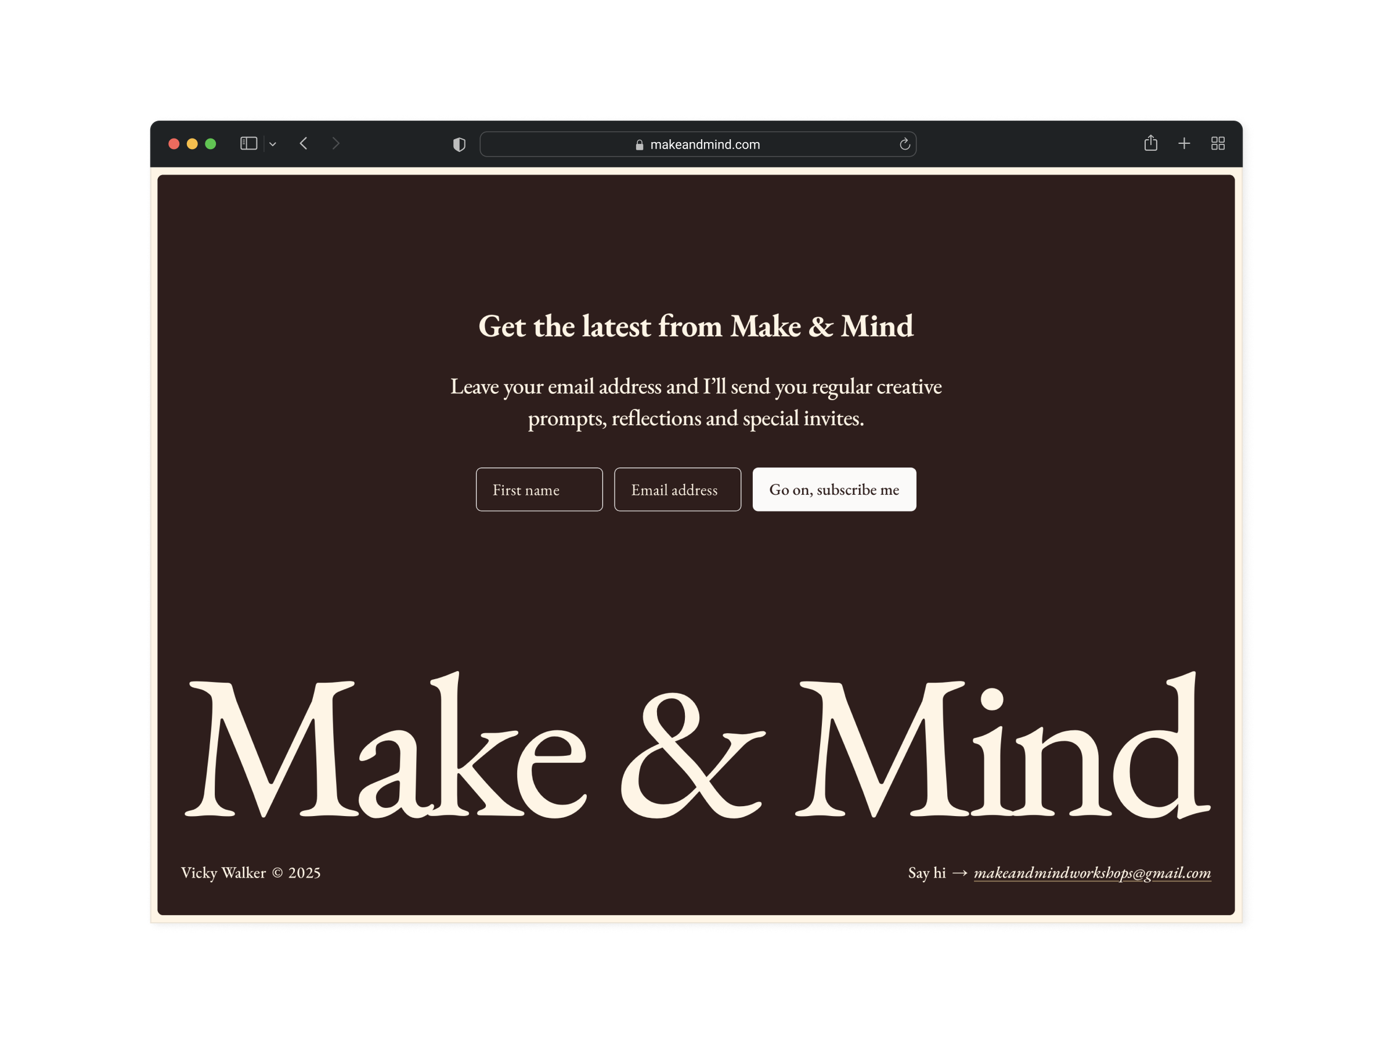The height and width of the screenshot is (1044, 1393).
Task: Open the makeandmindworkshops@gmail.com email link
Action: (x=1092, y=873)
